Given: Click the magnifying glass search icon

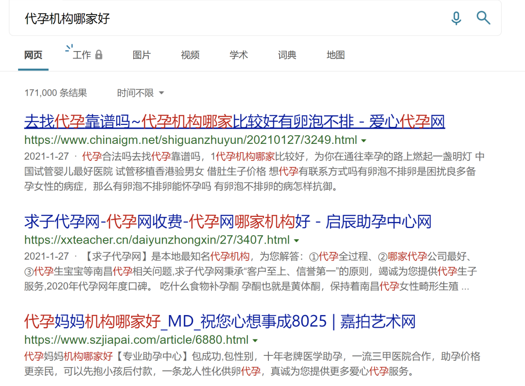Looking at the screenshot, I should click(x=483, y=18).
